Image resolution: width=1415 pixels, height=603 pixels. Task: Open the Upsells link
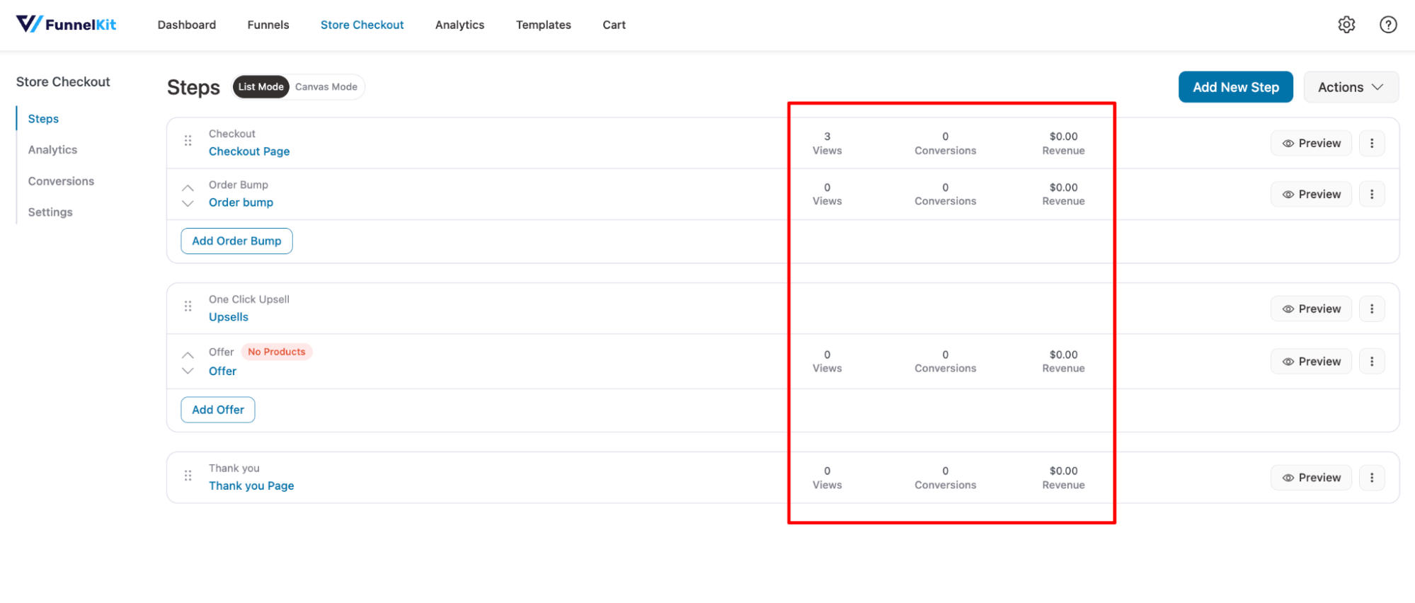point(229,317)
